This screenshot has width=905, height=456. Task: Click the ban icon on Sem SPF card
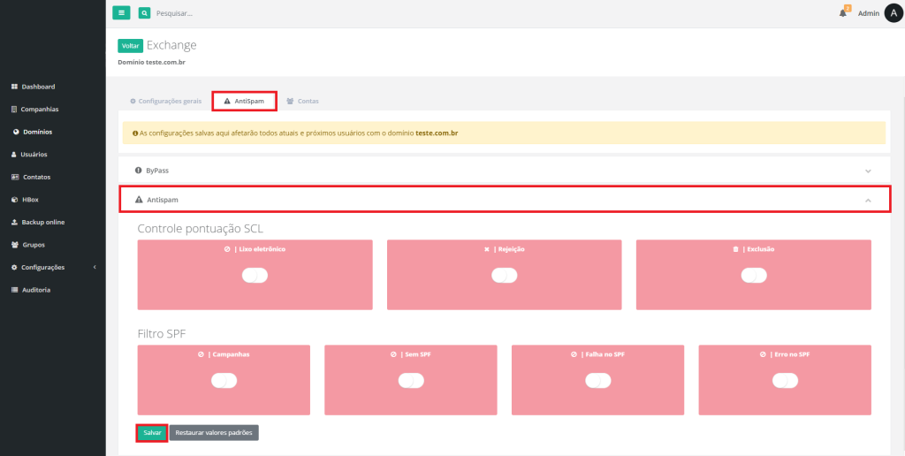393,354
